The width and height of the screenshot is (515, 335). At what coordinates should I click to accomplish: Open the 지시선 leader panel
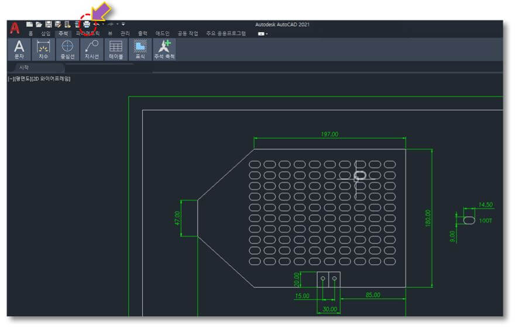pos(92,50)
